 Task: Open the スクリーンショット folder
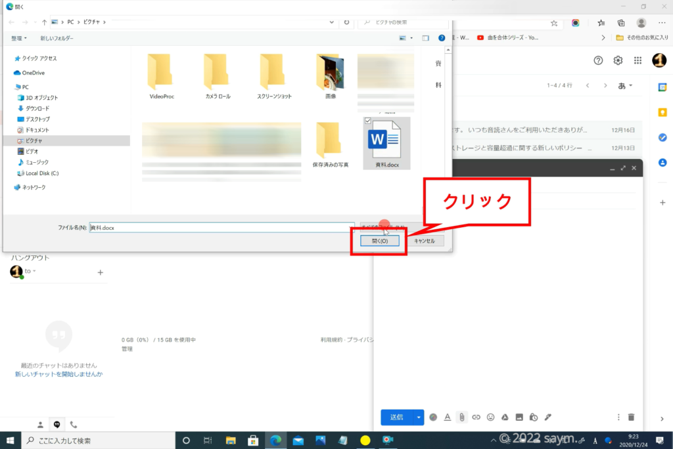pos(274,76)
